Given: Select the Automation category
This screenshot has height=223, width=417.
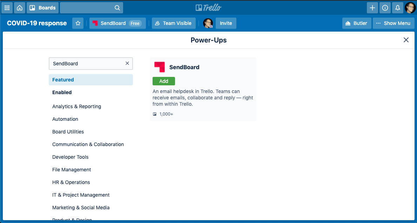Looking at the screenshot, I should pos(65,119).
